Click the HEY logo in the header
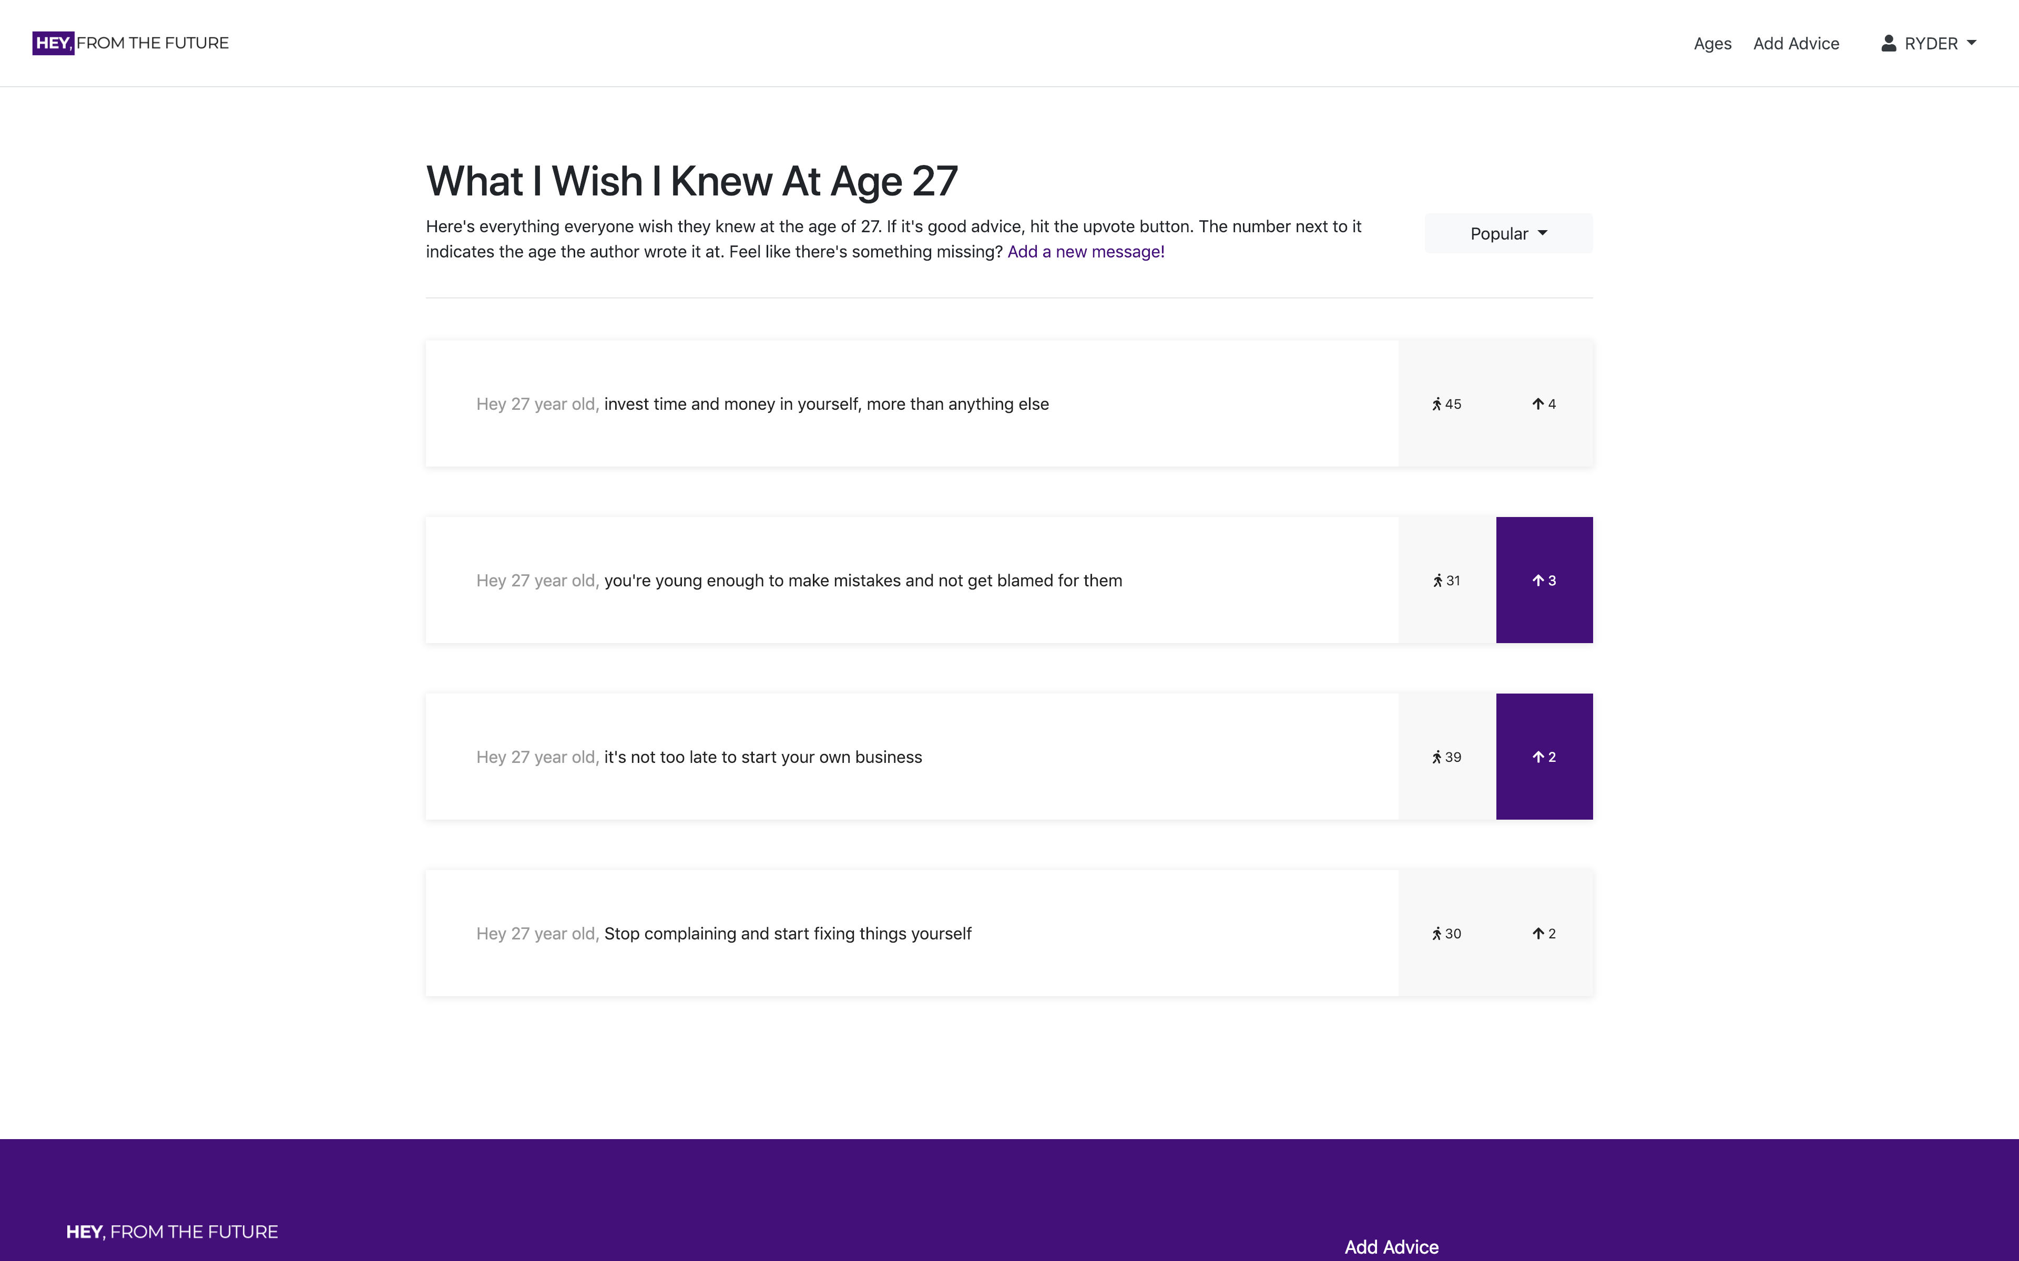 [x=53, y=43]
